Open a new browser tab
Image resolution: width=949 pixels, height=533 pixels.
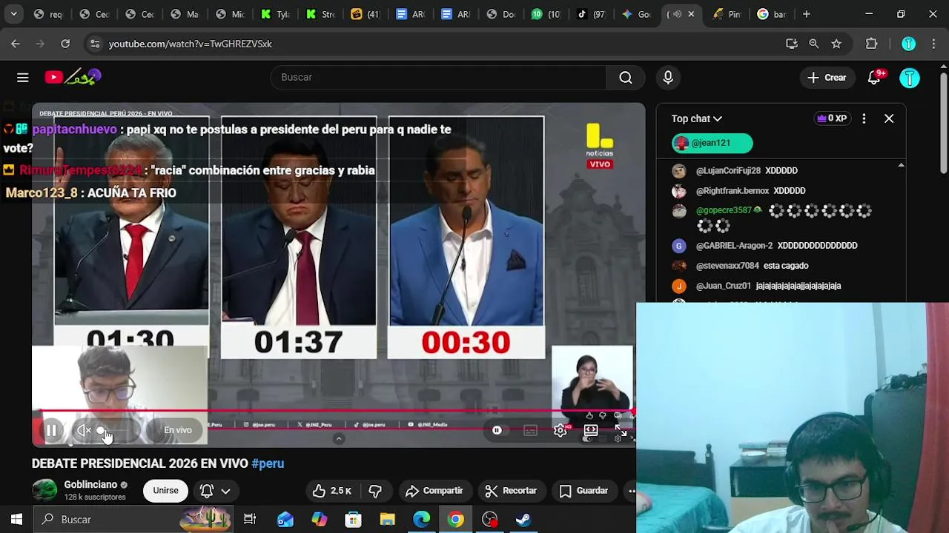pyautogui.click(x=806, y=14)
